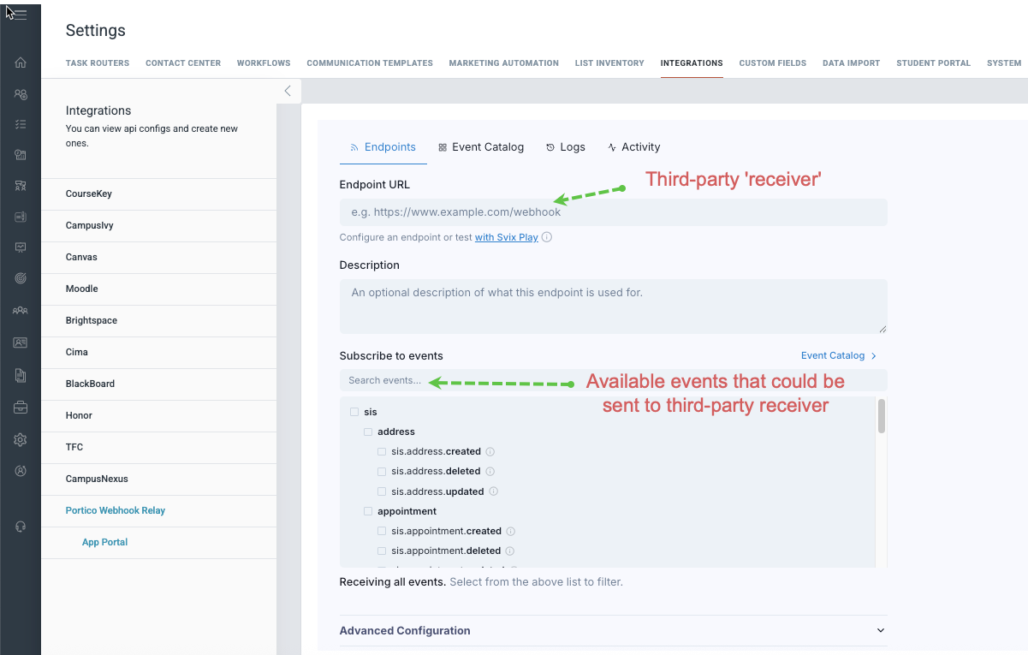Tick the sis.address.created checkbox
The width and height of the screenshot is (1028, 655).
382,451
